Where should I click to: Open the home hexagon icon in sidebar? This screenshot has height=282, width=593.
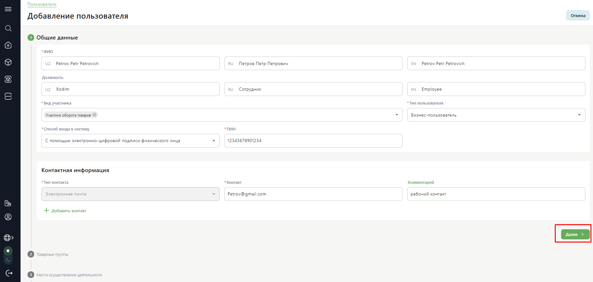pos(8,45)
